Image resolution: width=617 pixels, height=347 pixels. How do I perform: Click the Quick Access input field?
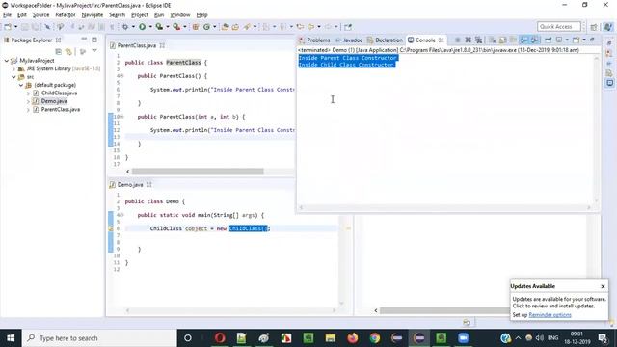[x=559, y=26]
